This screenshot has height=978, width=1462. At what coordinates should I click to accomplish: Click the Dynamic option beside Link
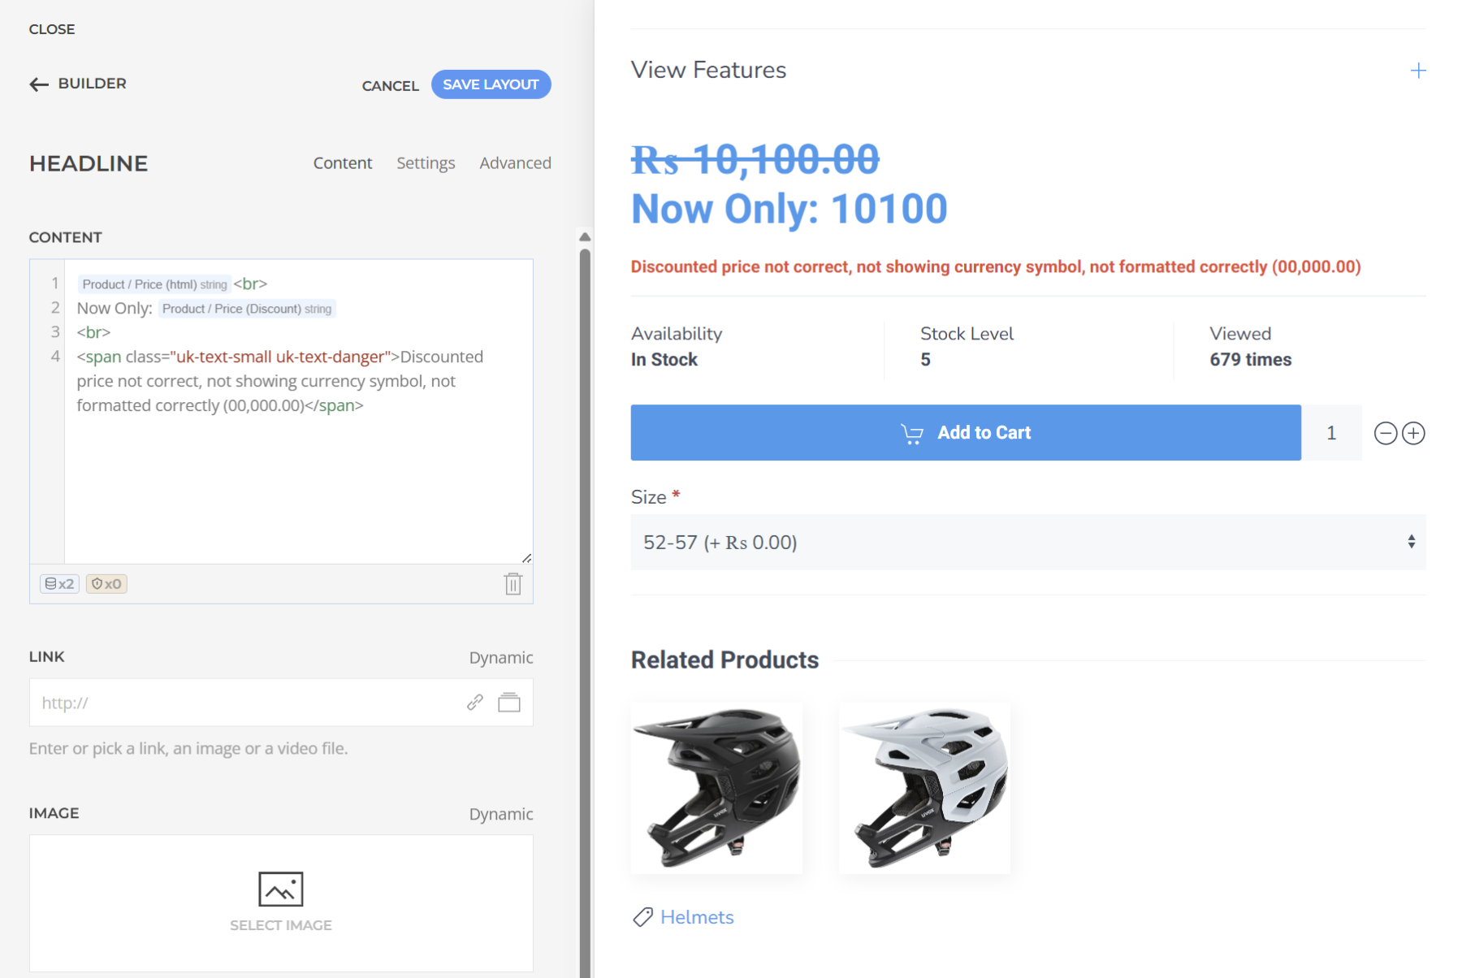(x=500, y=658)
